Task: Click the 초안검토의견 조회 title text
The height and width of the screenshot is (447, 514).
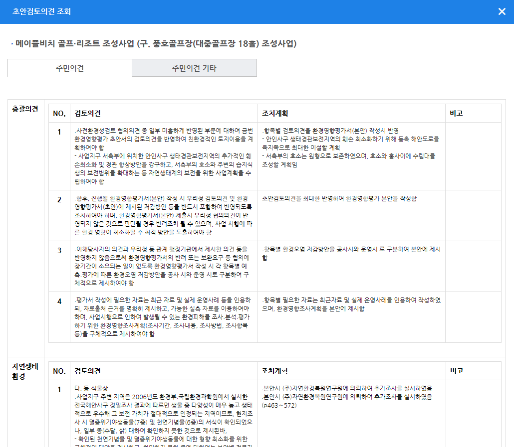Action: 41,11
